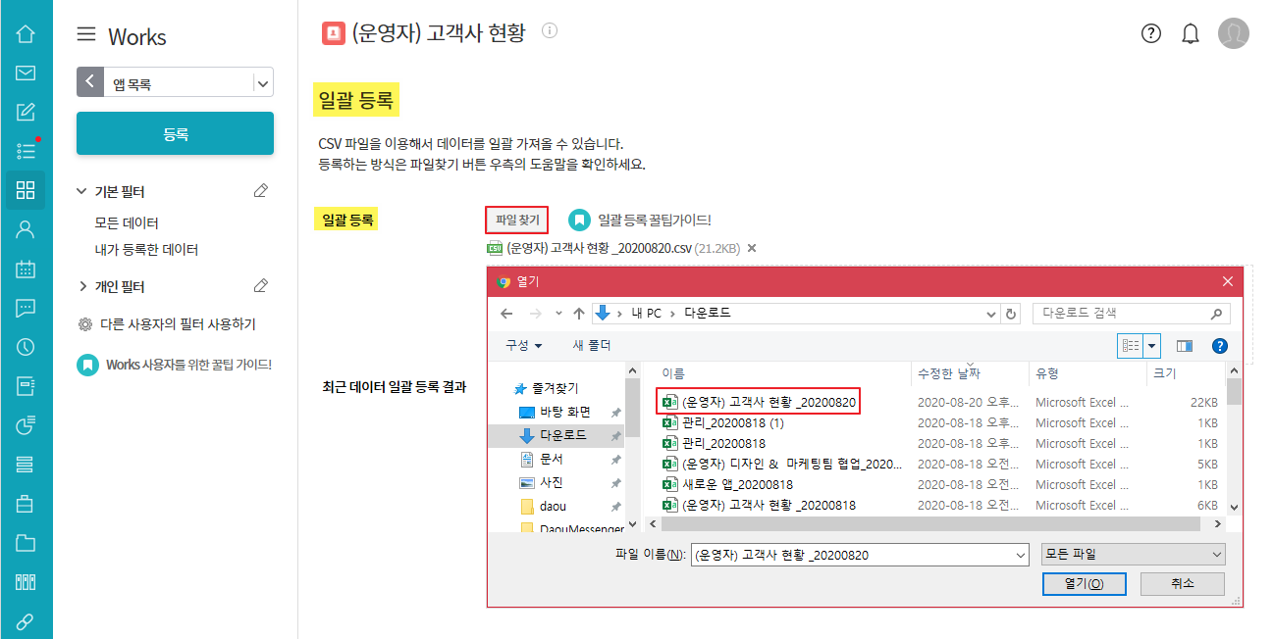Open the Contacts person icon in sidebar
This screenshot has width=1273, height=639.
[26, 229]
